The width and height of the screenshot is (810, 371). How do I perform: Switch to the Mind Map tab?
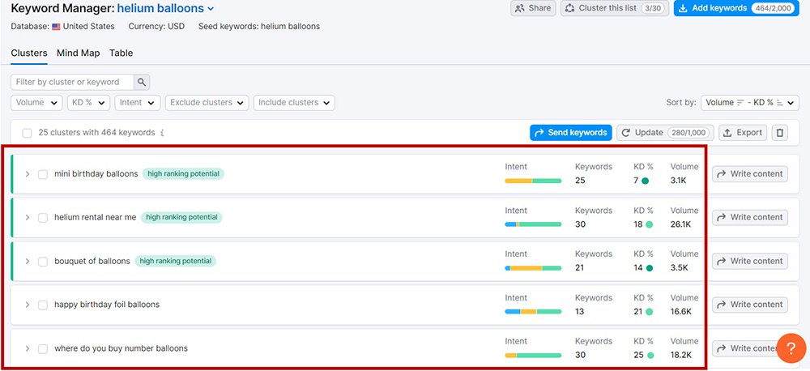(x=78, y=53)
